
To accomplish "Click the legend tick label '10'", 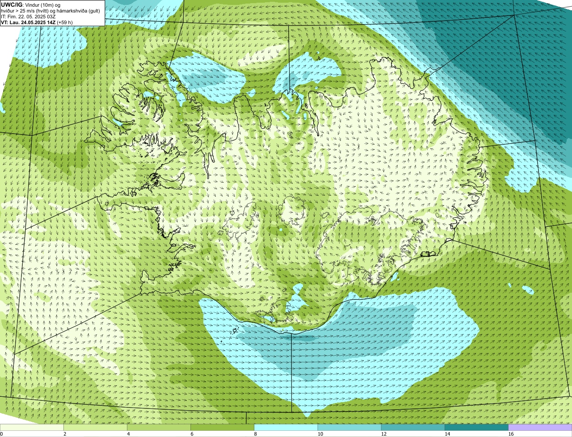I will 320,434.
